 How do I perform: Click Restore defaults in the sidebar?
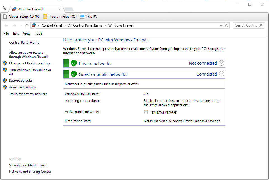click(20, 80)
